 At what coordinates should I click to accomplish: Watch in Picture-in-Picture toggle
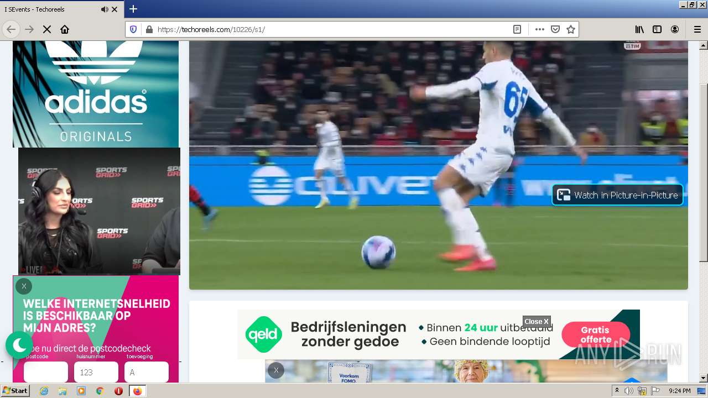617,195
